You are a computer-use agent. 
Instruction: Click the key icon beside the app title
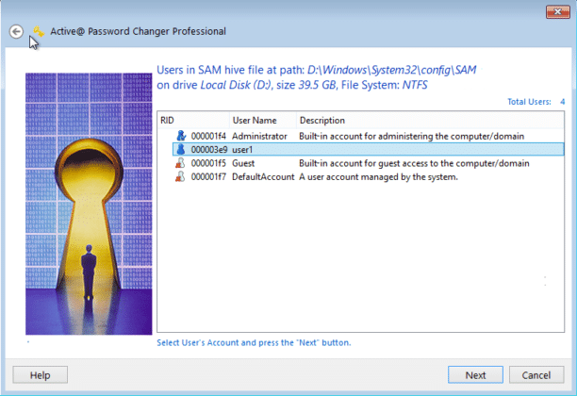pyautogui.click(x=39, y=31)
